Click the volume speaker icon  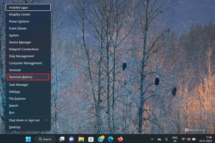tap(189, 139)
